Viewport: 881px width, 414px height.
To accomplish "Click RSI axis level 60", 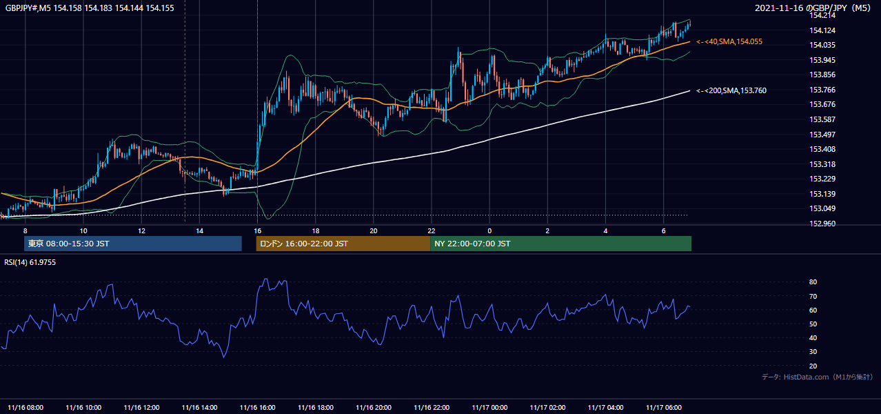I will pos(813,310).
